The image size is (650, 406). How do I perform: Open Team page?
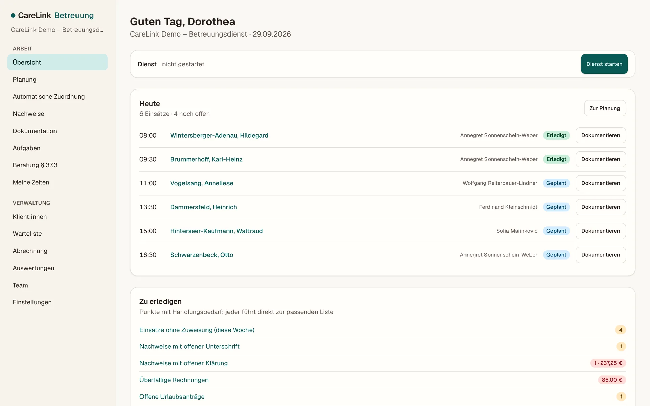click(58, 285)
